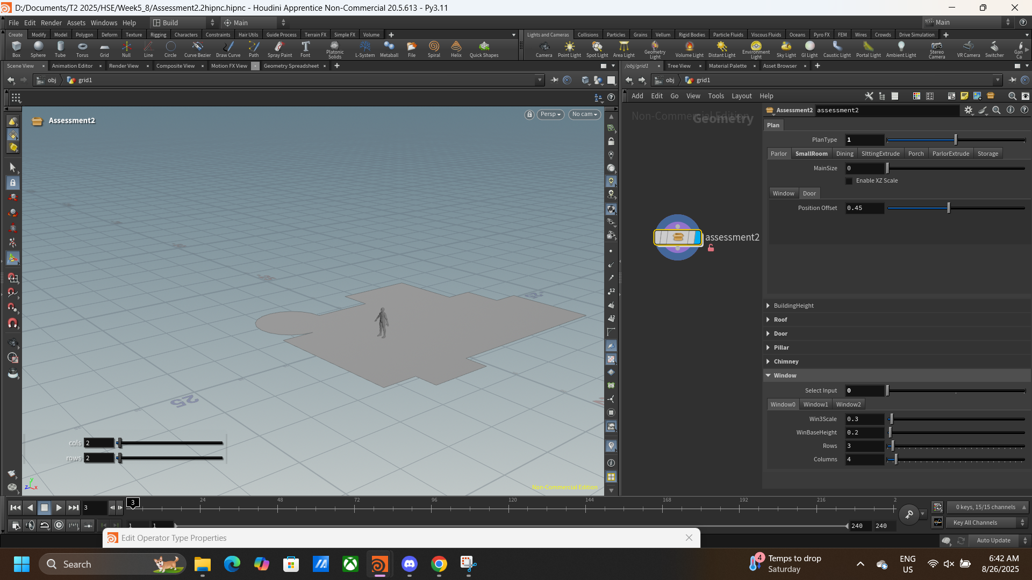Adjust the Position Offset slider
The height and width of the screenshot is (580, 1032).
pos(956,208)
